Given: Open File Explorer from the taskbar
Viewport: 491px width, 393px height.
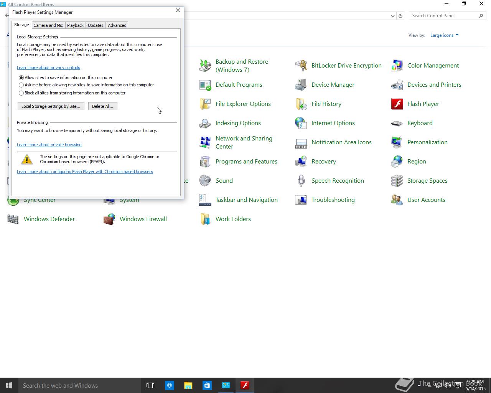Looking at the screenshot, I should (x=188, y=385).
